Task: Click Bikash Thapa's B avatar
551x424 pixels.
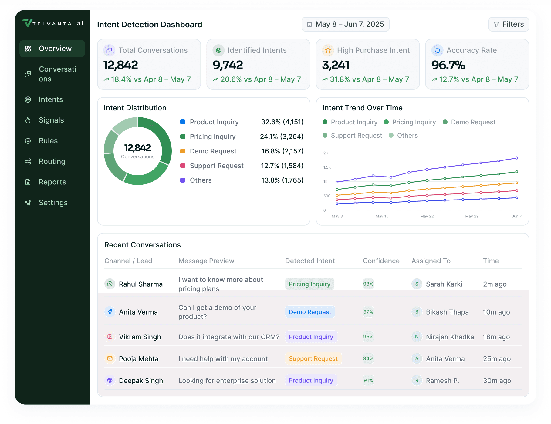Action: click(x=417, y=312)
